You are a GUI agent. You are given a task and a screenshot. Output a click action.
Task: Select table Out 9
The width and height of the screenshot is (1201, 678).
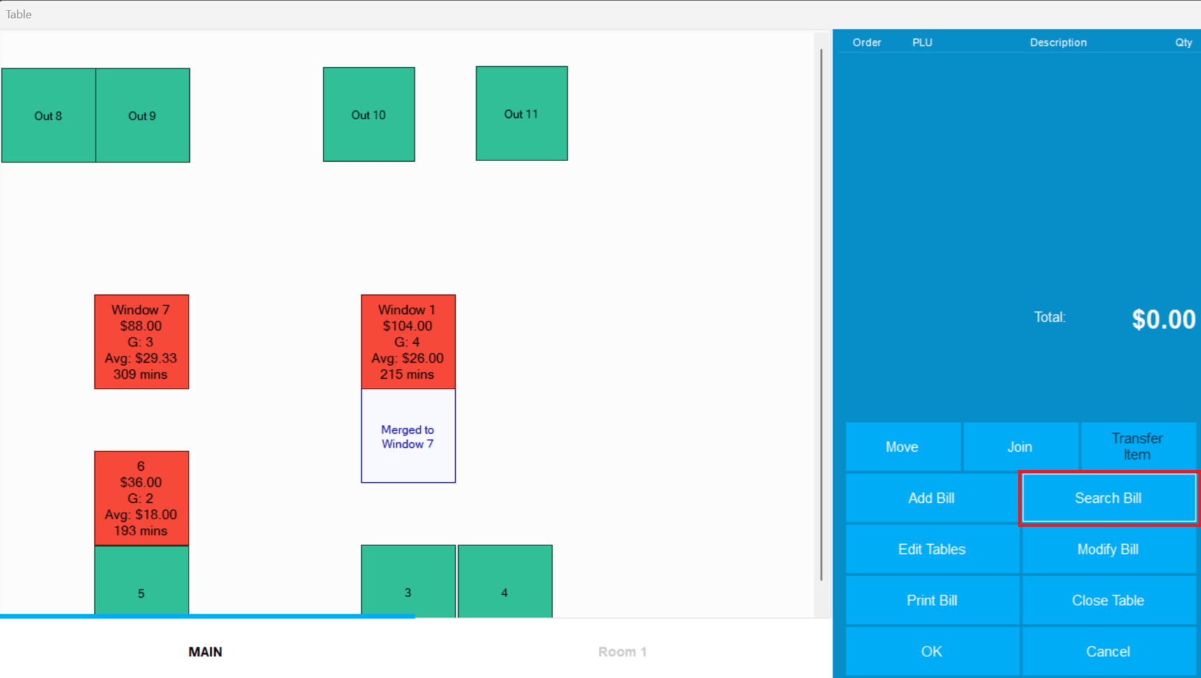tap(142, 115)
